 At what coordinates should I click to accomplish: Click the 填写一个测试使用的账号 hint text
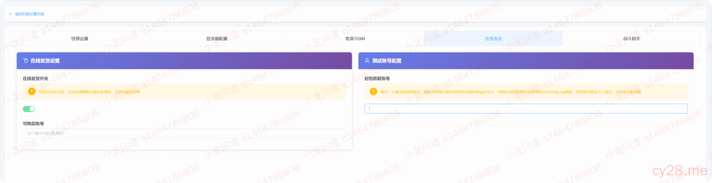510,91
